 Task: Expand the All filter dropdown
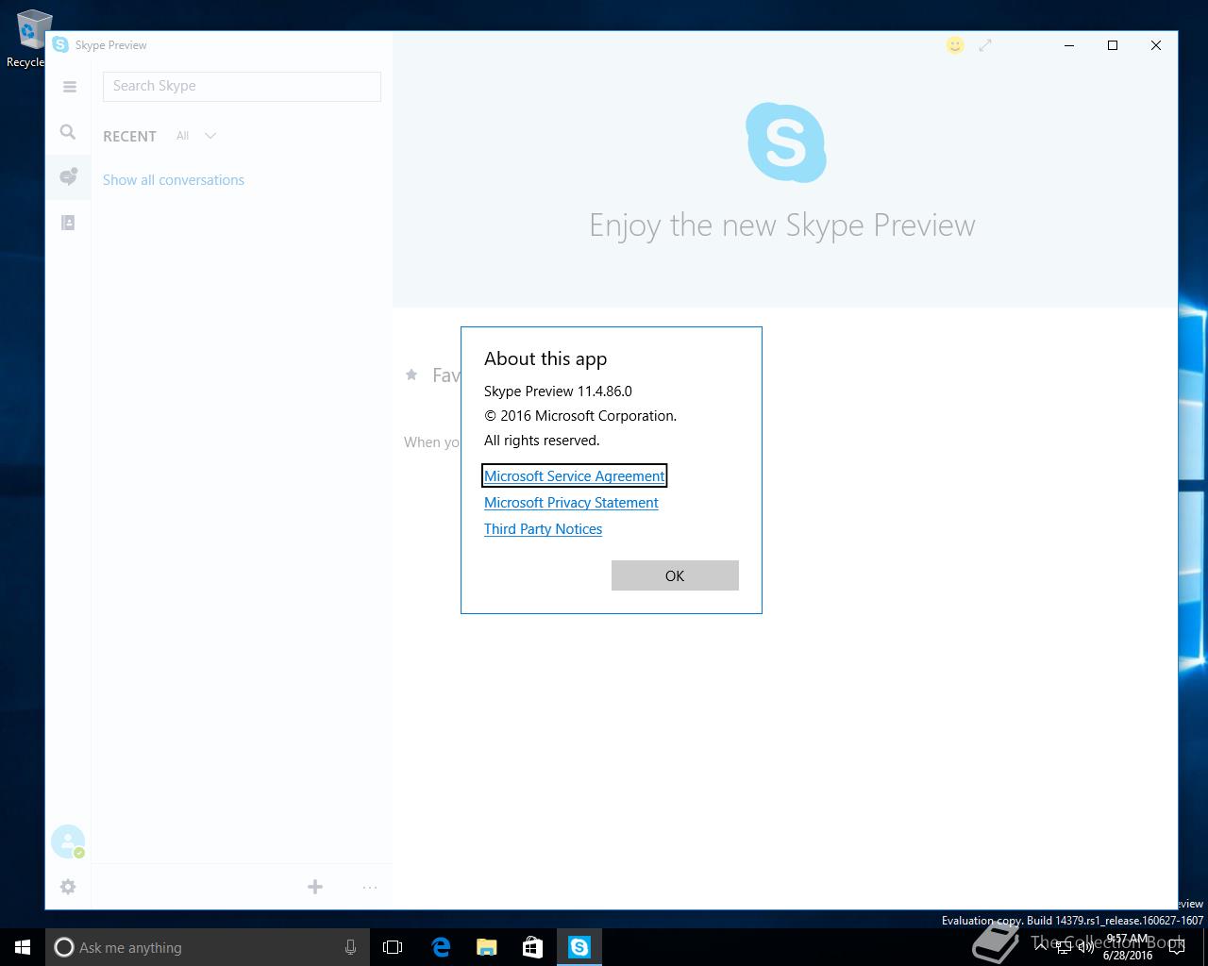coord(196,136)
